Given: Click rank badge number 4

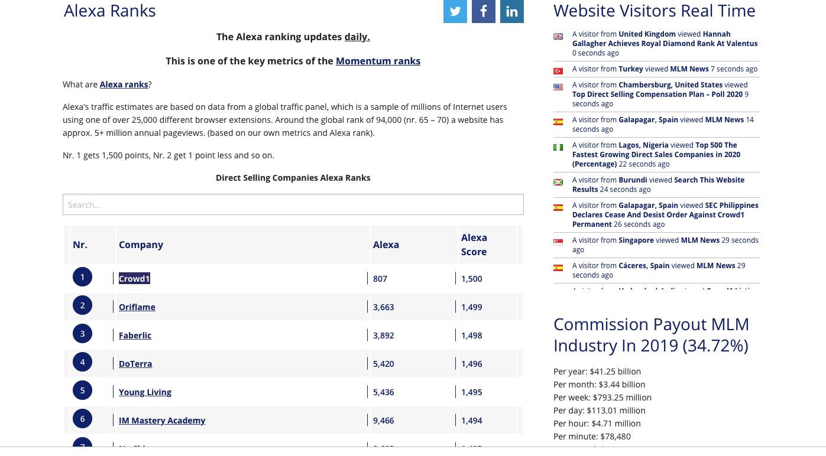Looking at the screenshot, I should tap(82, 362).
